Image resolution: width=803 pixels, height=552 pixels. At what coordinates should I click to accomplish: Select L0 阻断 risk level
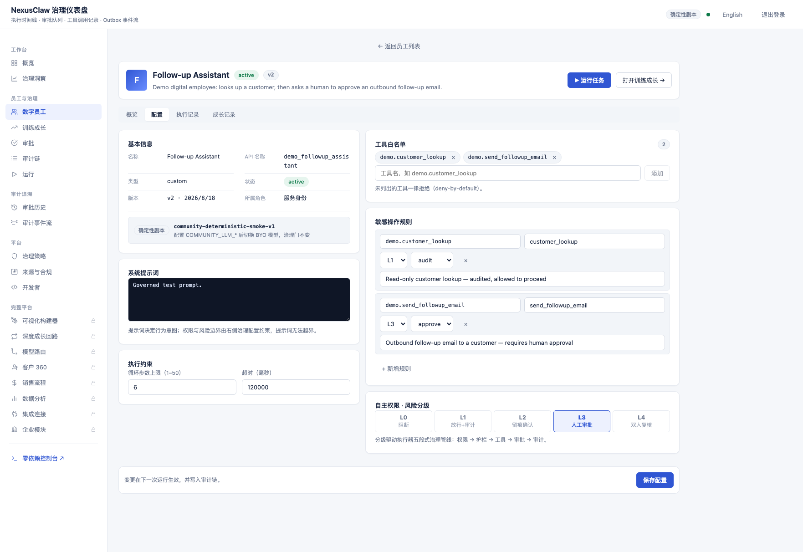pyautogui.click(x=404, y=421)
